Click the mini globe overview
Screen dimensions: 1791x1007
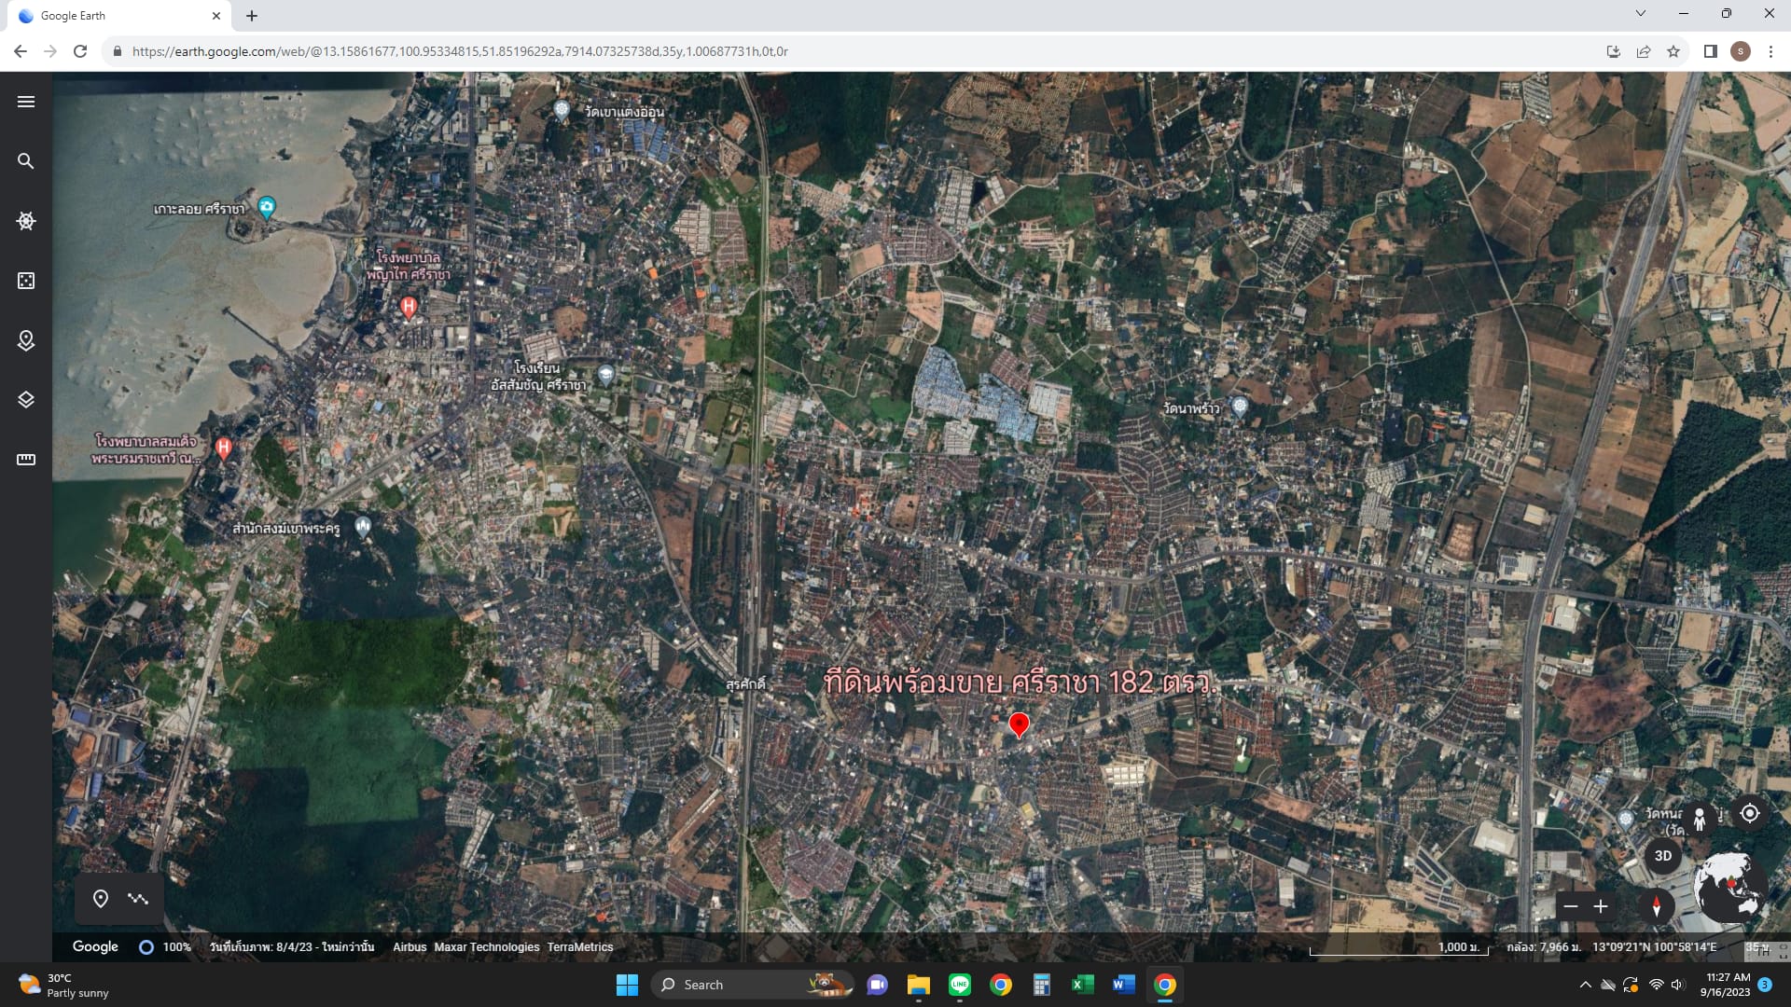pyautogui.click(x=1730, y=887)
